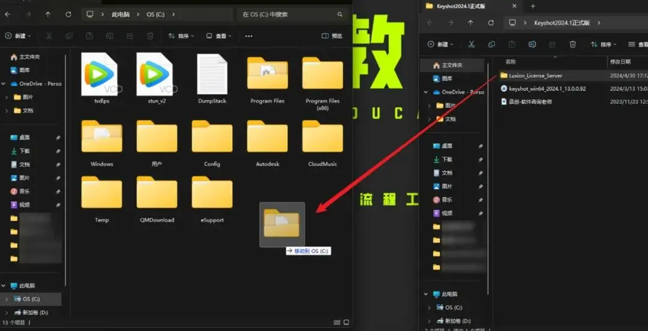The width and height of the screenshot is (648, 331).
Task: Click the copy icon in right window toolbar
Action: [491, 44]
